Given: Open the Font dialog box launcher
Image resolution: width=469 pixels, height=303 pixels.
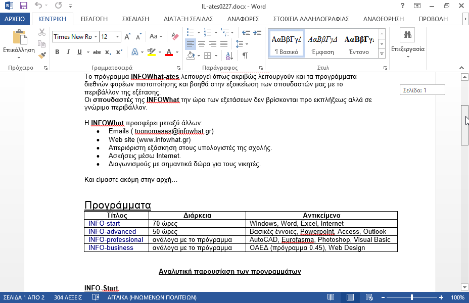Looking at the screenshot, I should [178, 68].
